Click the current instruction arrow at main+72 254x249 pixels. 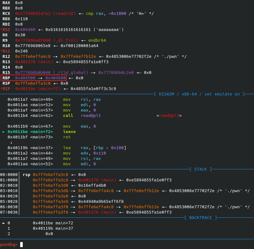(x=3, y=132)
